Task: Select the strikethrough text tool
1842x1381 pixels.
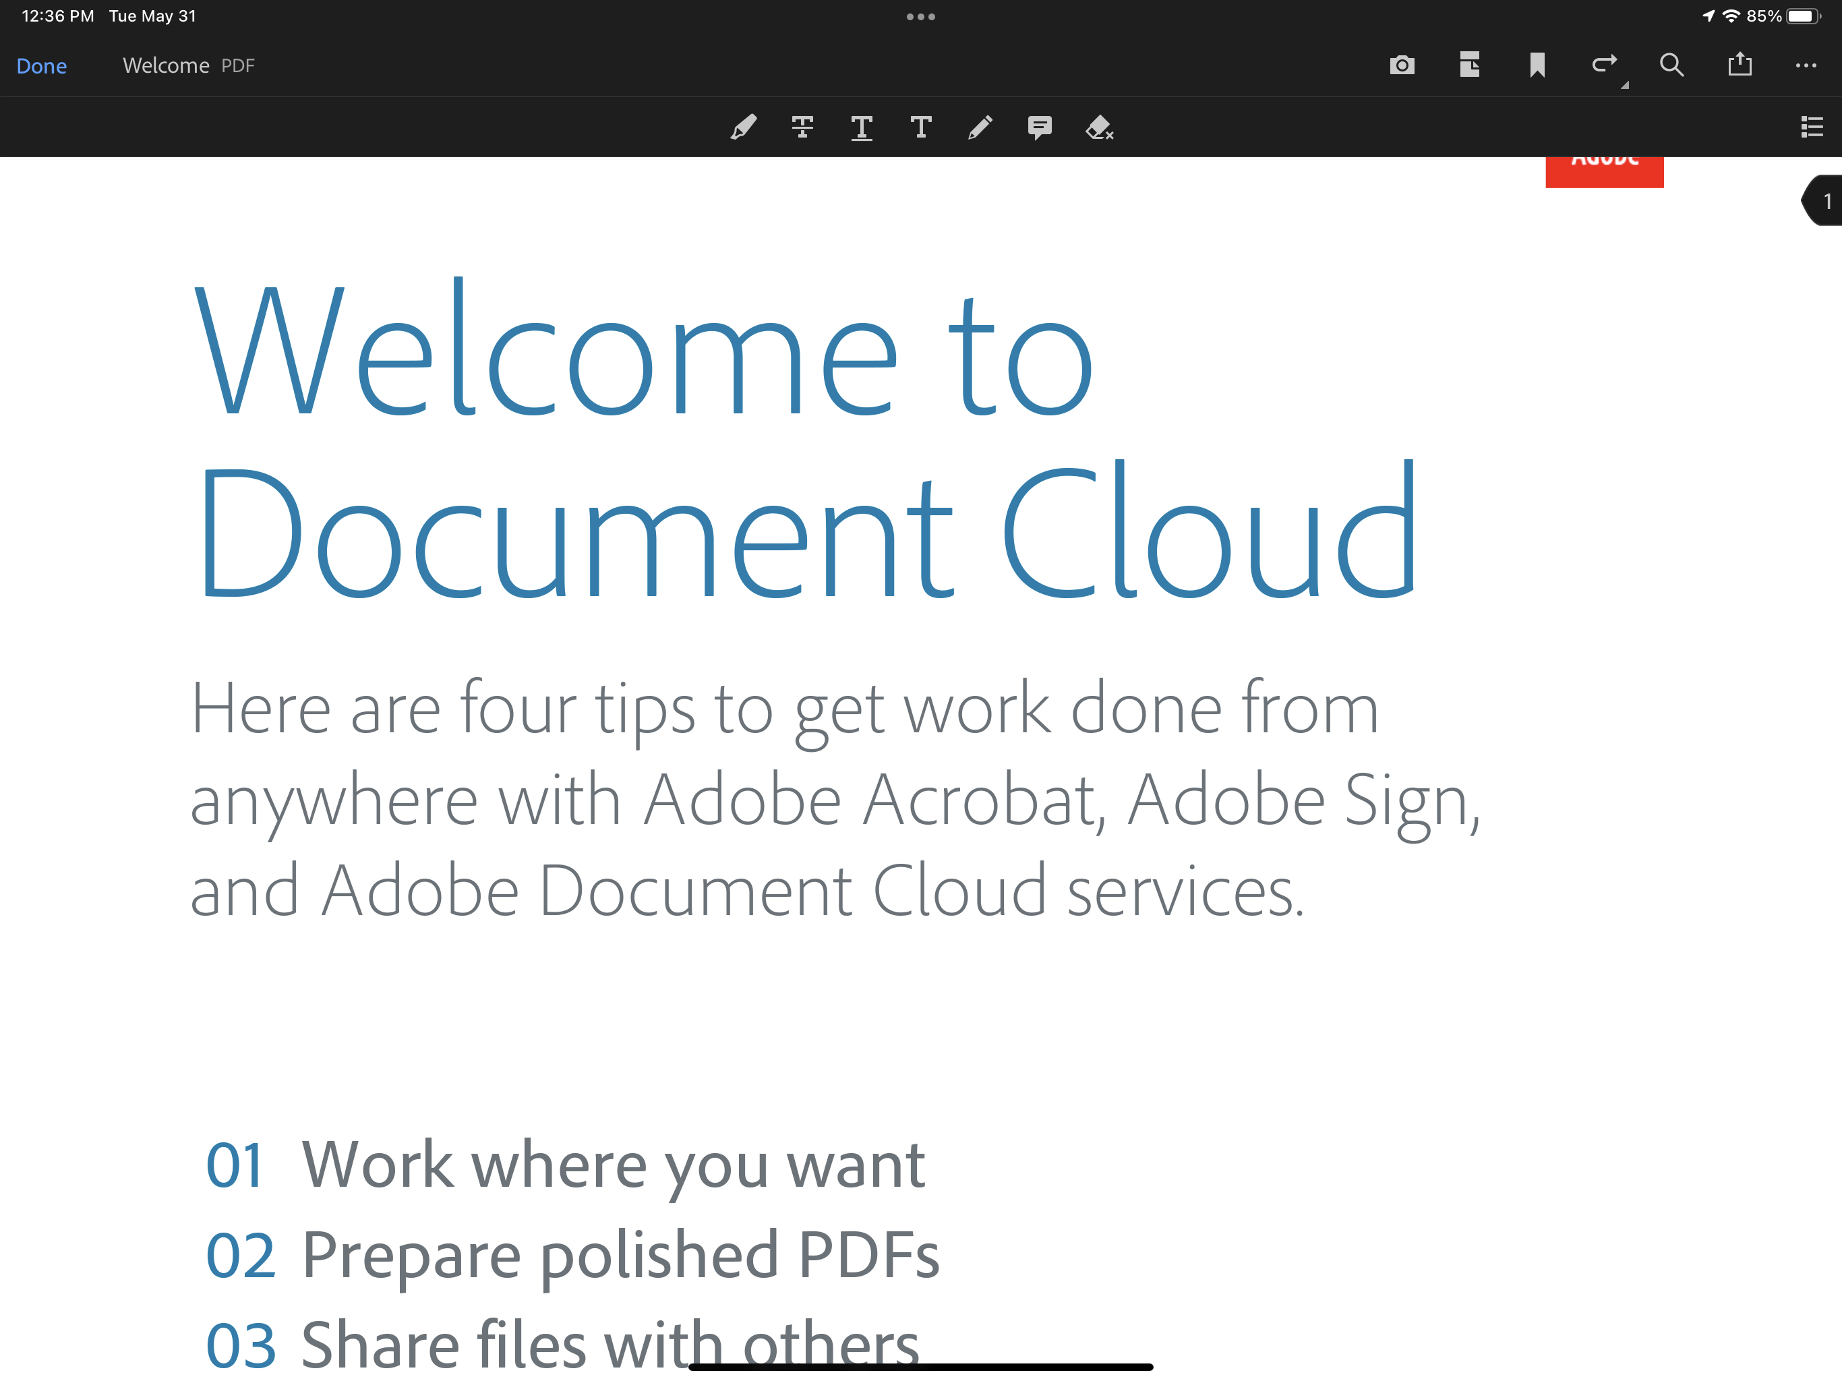Action: tap(803, 127)
